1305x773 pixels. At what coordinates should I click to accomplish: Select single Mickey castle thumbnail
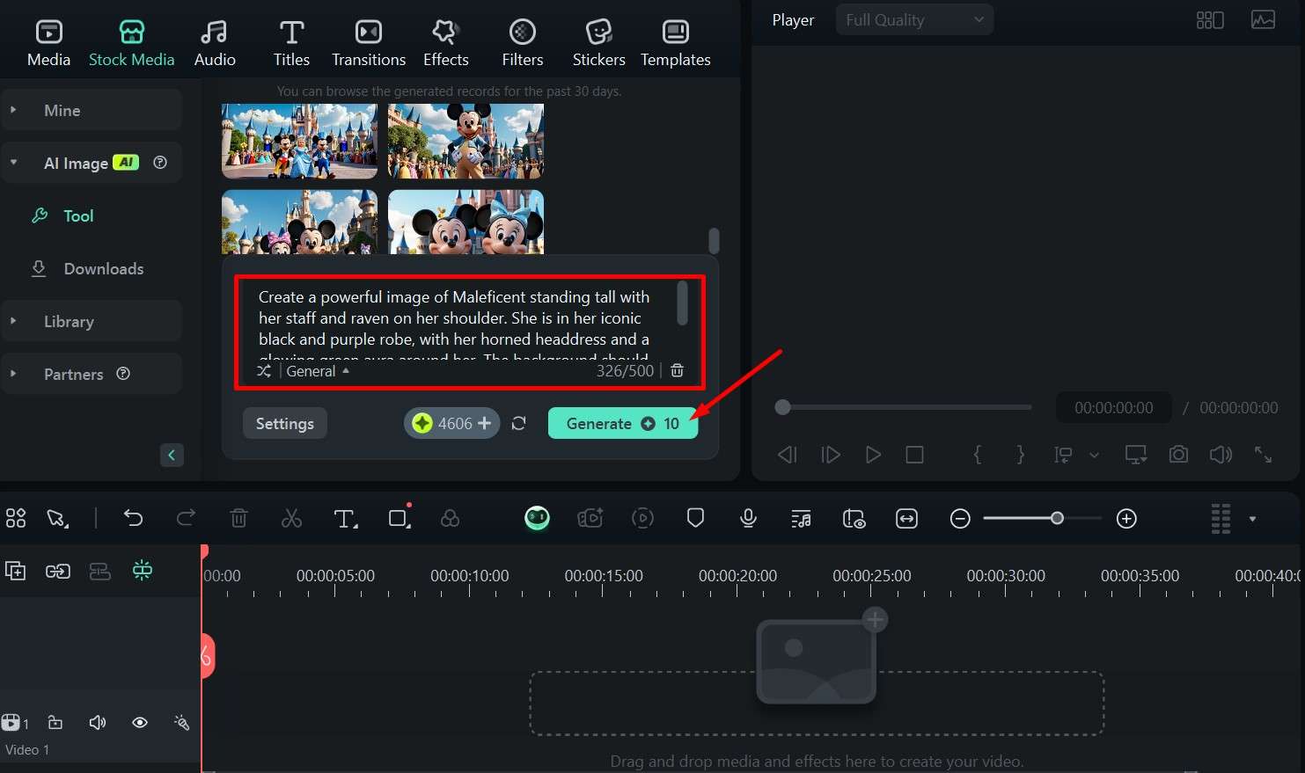(x=466, y=141)
